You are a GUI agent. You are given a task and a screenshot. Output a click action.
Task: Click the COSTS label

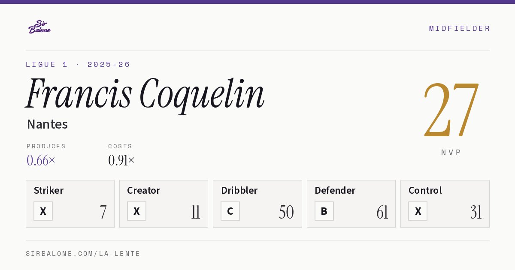[x=120, y=146]
